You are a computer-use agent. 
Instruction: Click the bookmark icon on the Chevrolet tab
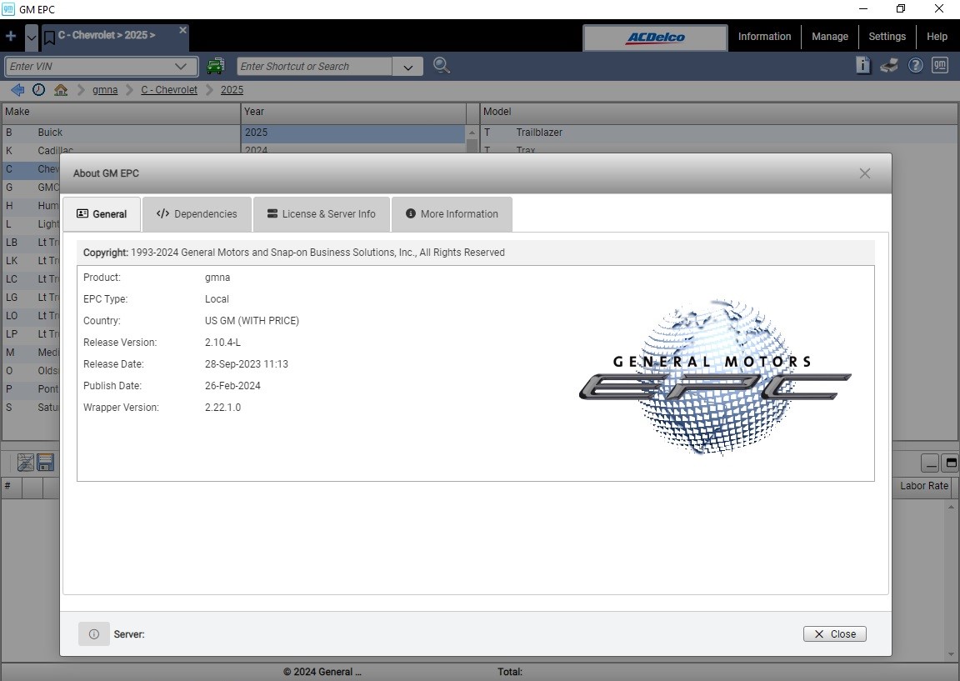point(50,38)
